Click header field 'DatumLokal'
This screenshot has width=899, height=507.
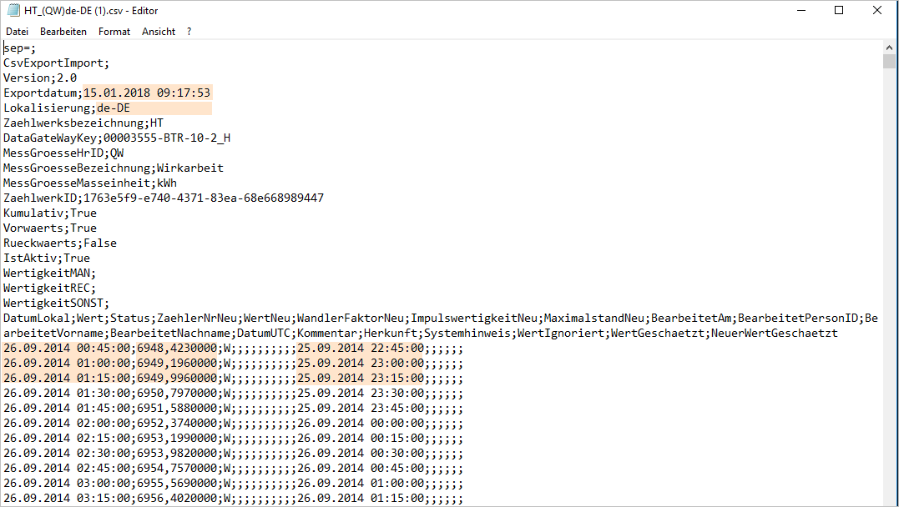click(37, 318)
